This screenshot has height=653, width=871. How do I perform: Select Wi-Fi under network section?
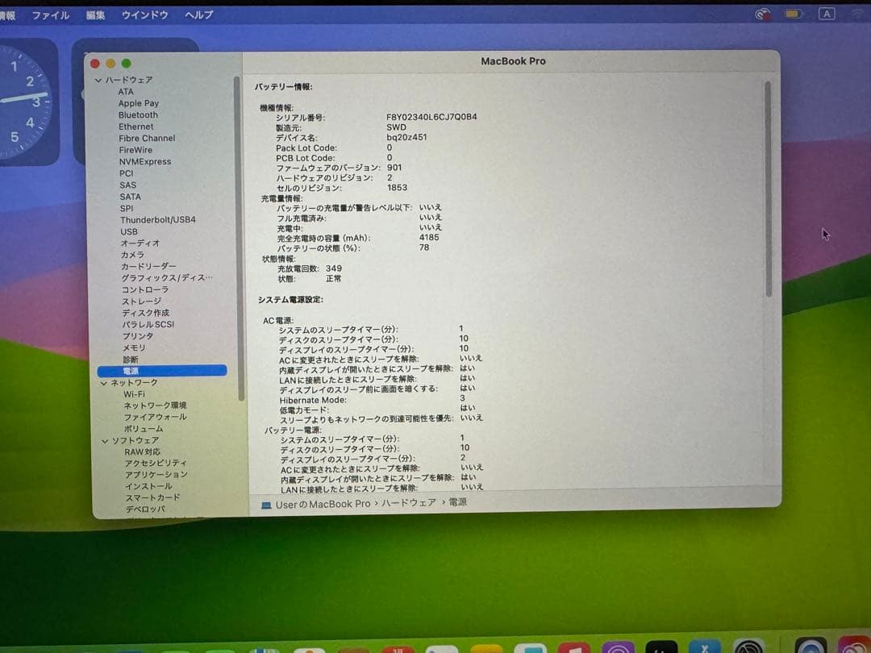click(134, 394)
